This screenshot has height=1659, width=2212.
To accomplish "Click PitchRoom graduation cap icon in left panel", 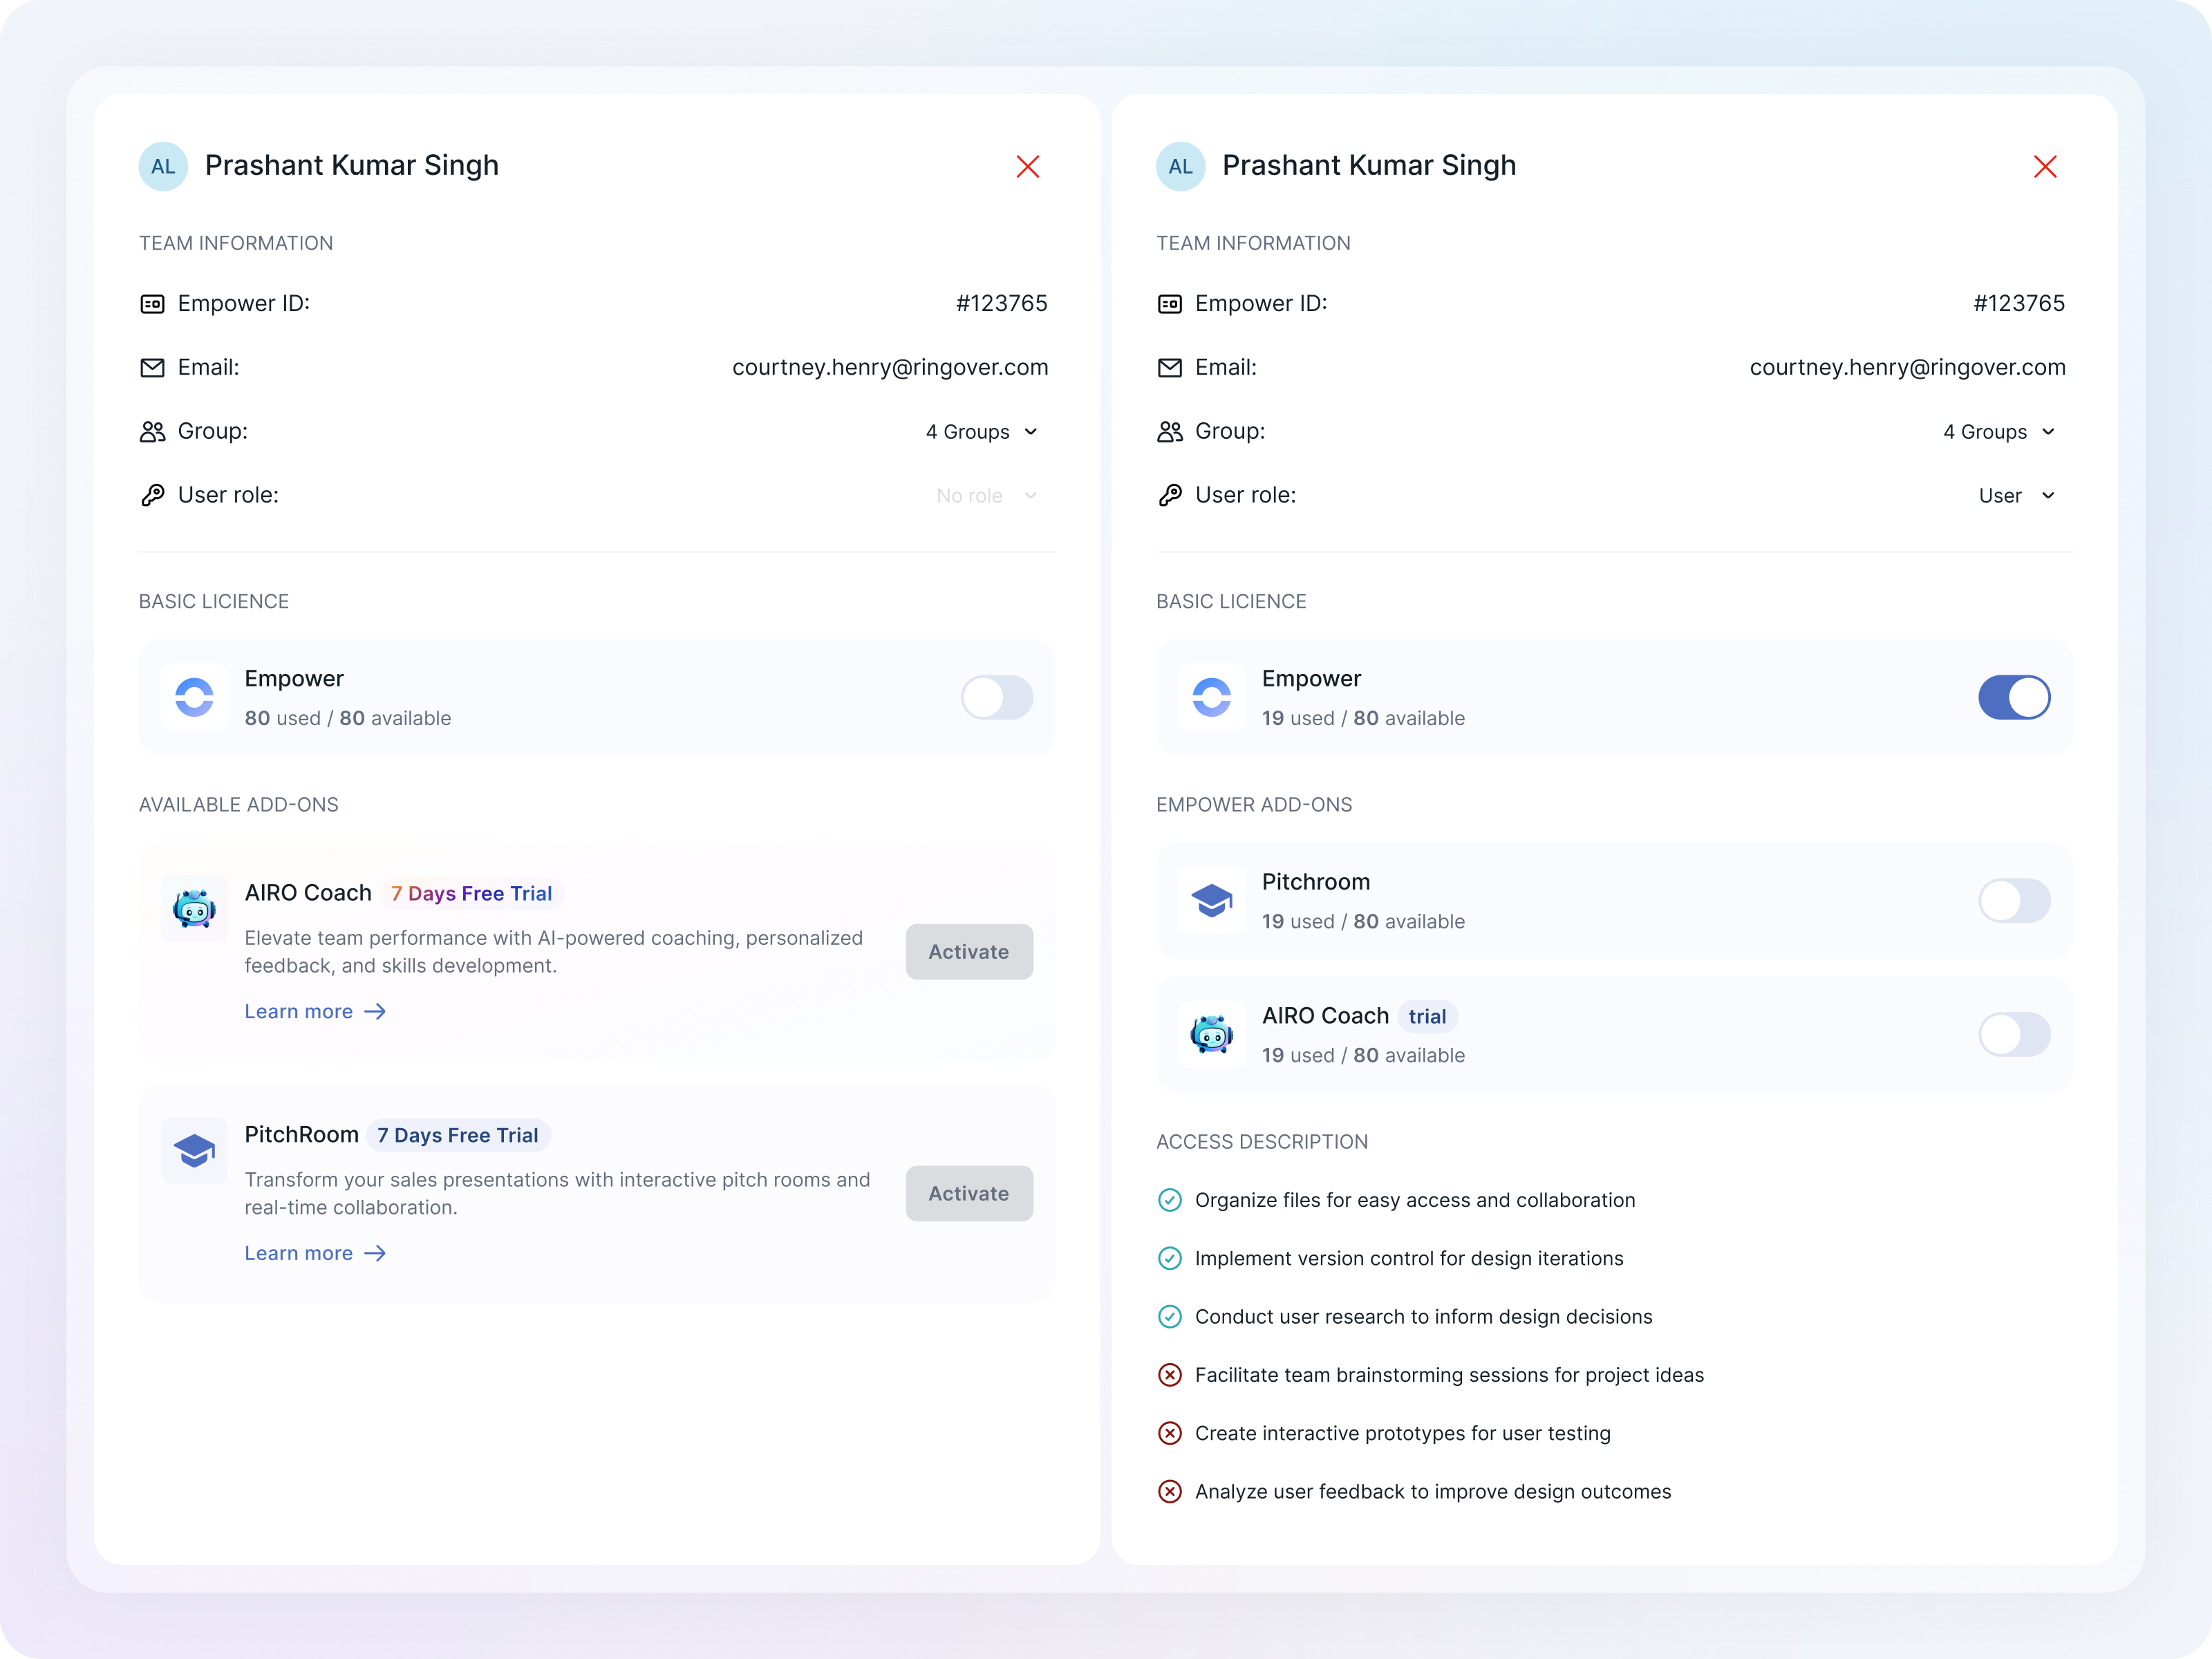I will pos(194,1150).
